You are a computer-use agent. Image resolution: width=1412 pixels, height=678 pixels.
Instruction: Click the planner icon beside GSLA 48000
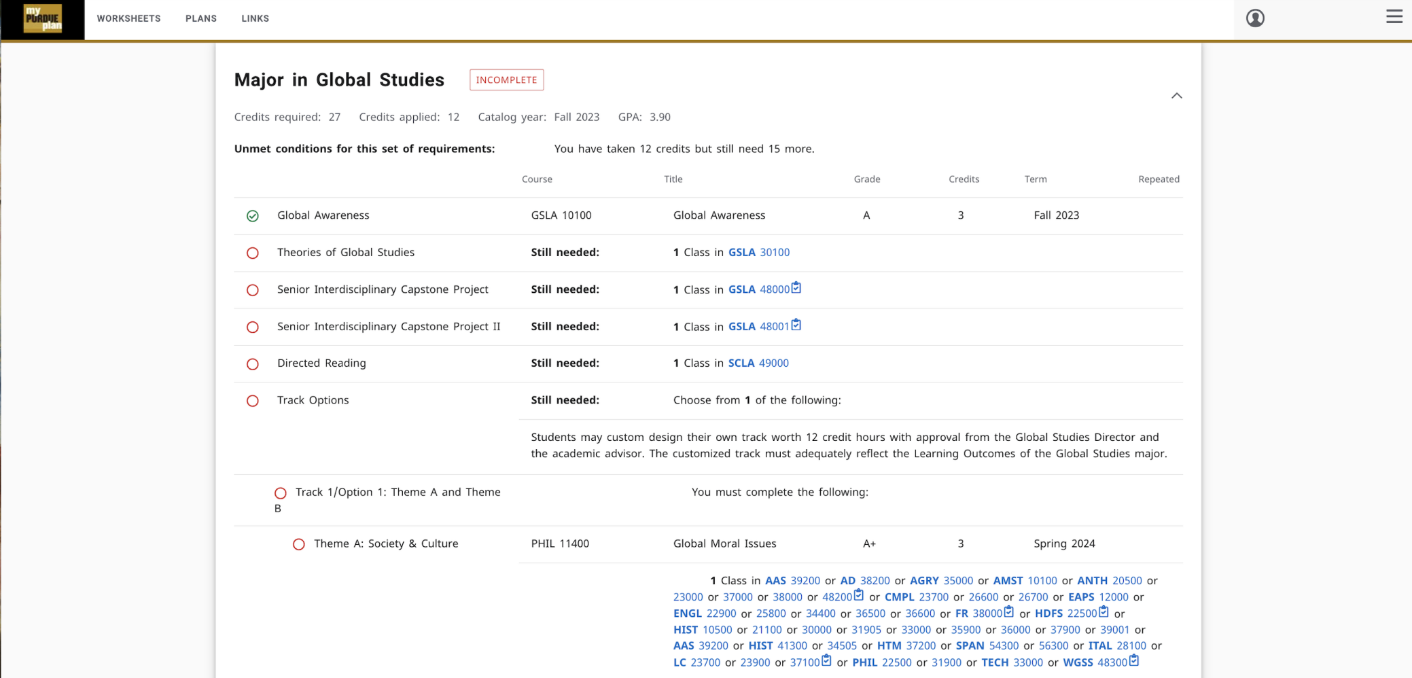(796, 288)
